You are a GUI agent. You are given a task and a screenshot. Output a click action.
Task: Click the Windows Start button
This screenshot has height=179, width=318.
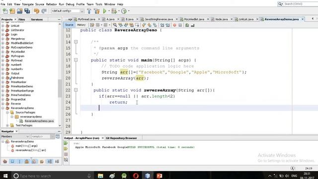tap(5, 176)
